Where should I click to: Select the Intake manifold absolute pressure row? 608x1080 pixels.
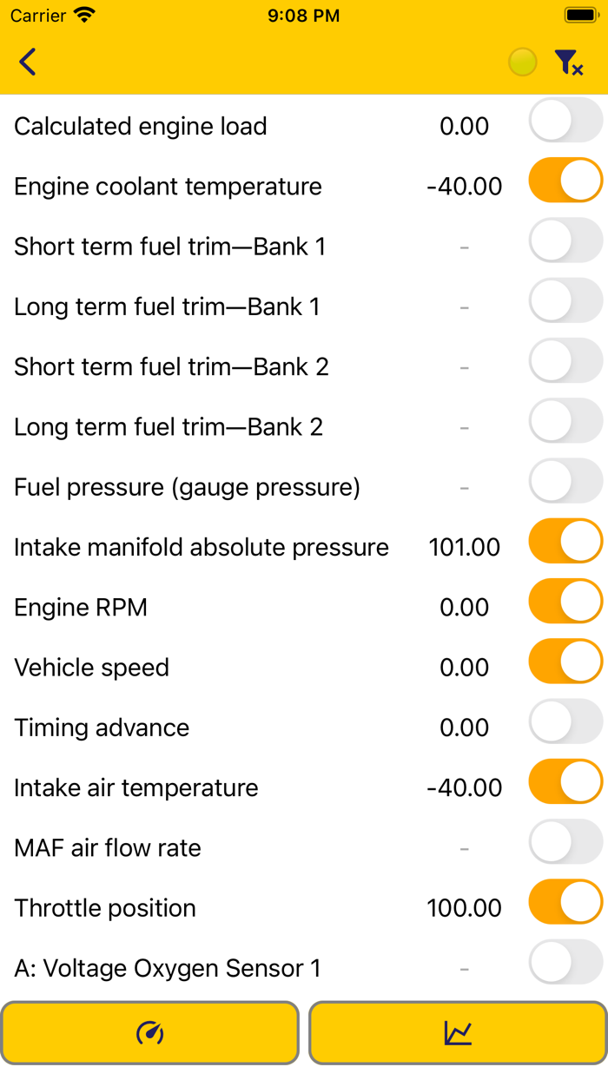[202, 548]
